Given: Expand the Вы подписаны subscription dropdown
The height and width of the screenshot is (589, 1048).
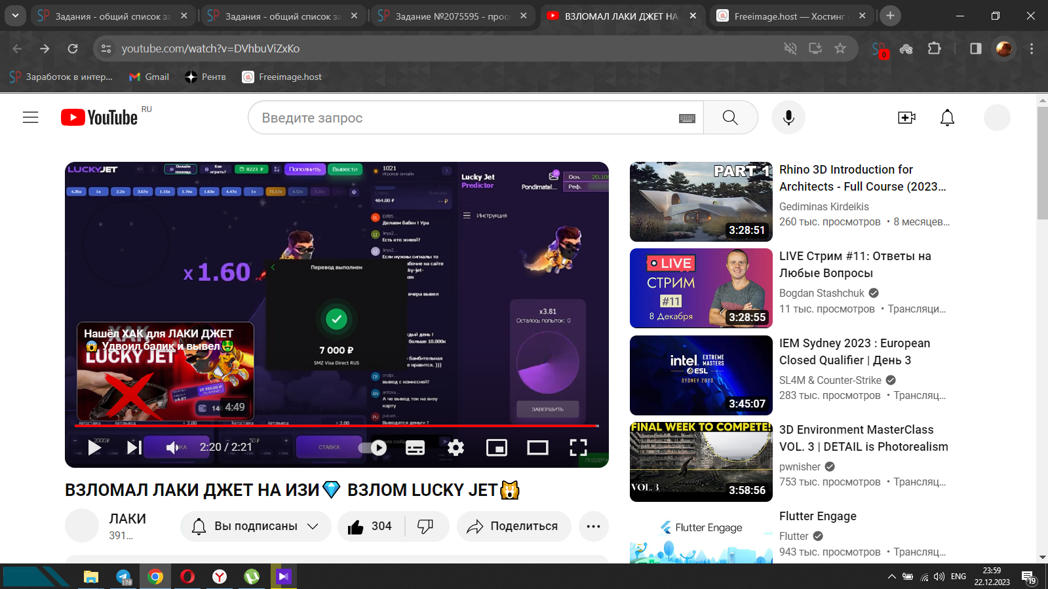Looking at the screenshot, I should click(256, 526).
